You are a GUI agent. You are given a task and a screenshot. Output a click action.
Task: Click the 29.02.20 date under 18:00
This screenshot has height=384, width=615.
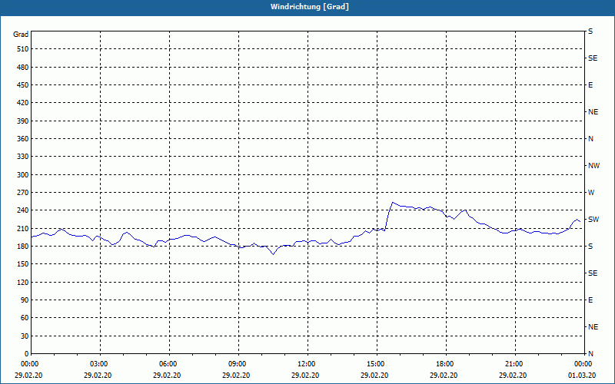[x=444, y=376]
